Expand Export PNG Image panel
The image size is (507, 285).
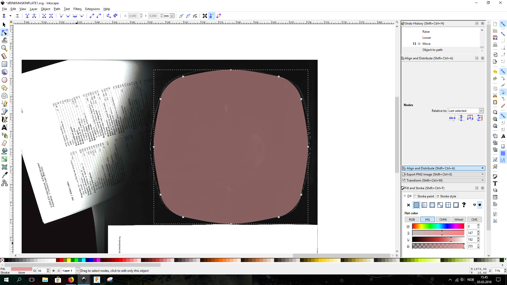click(x=443, y=174)
